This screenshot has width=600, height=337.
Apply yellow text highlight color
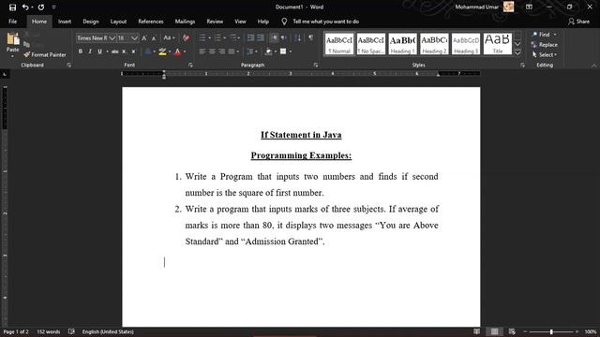(162, 51)
